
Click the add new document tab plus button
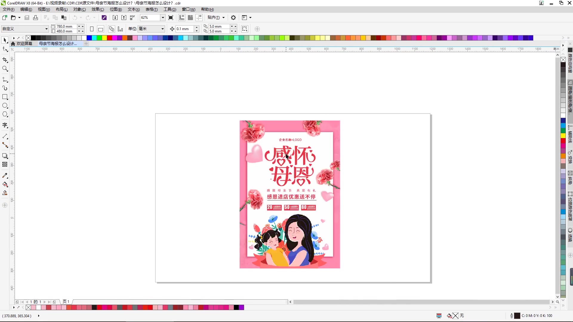[x=86, y=44]
